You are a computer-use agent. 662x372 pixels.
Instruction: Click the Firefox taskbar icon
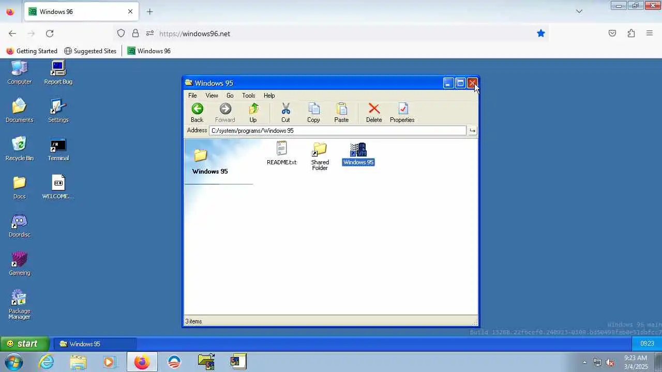(142, 362)
